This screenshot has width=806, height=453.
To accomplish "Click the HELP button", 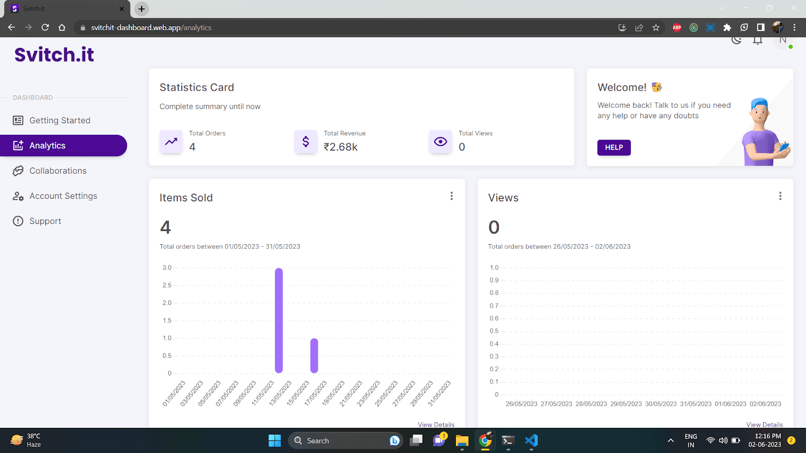I will coord(614,147).
